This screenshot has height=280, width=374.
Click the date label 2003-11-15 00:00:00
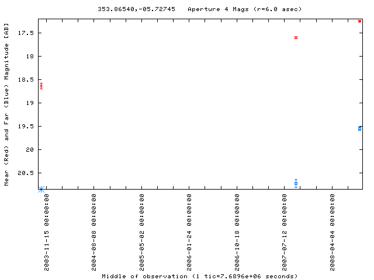click(47, 232)
